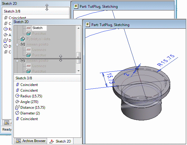Collapse the second Aineen poisto tree node
Viewport: 187px width, 145px height.
17,61
